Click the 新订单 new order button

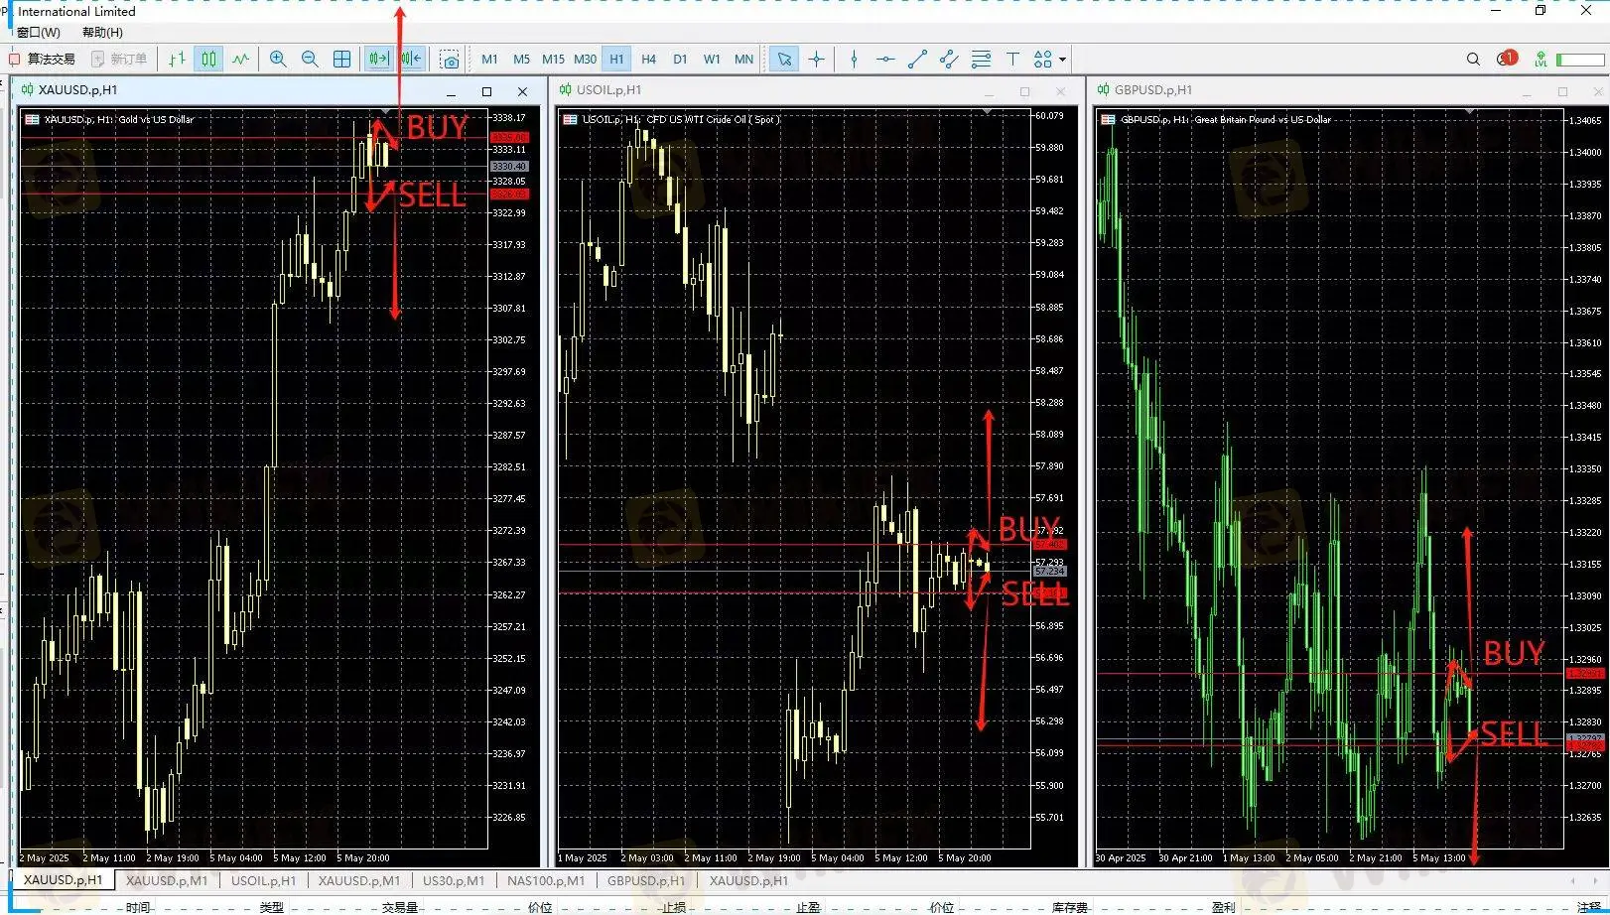[x=119, y=60]
